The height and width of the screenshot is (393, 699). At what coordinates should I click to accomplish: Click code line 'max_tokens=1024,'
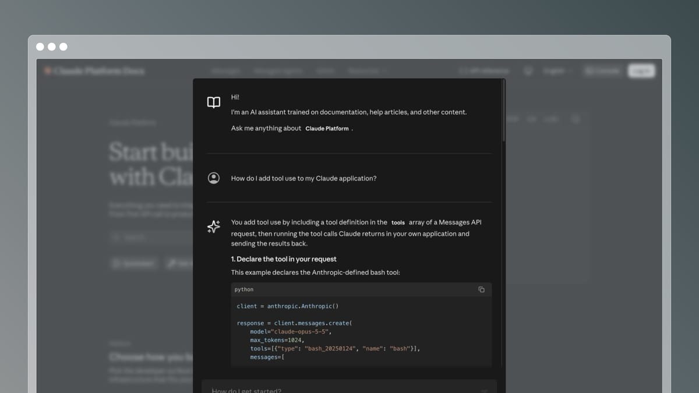(277, 340)
